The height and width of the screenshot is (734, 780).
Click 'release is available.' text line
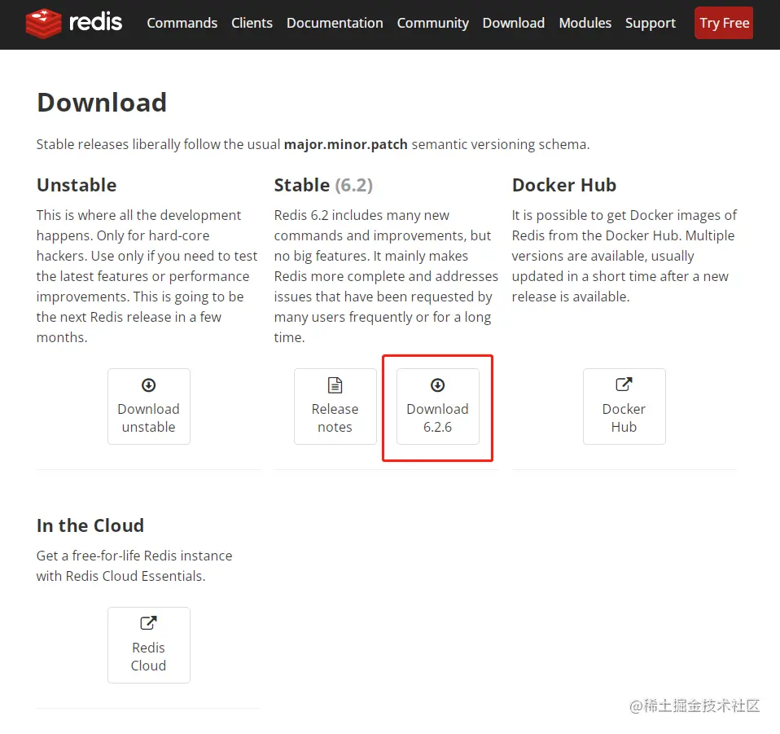tap(571, 297)
